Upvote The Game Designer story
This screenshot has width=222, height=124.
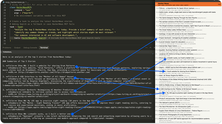[158, 18]
